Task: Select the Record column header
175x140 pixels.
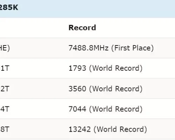Action: [x=82, y=28]
